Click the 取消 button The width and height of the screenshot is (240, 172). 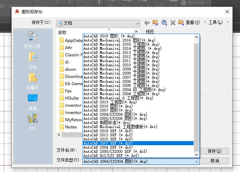point(215,161)
